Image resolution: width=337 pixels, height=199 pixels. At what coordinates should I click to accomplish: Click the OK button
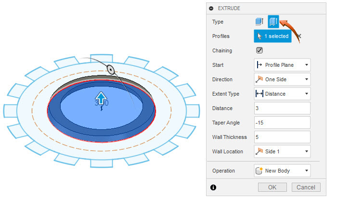(x=272, y=187)
